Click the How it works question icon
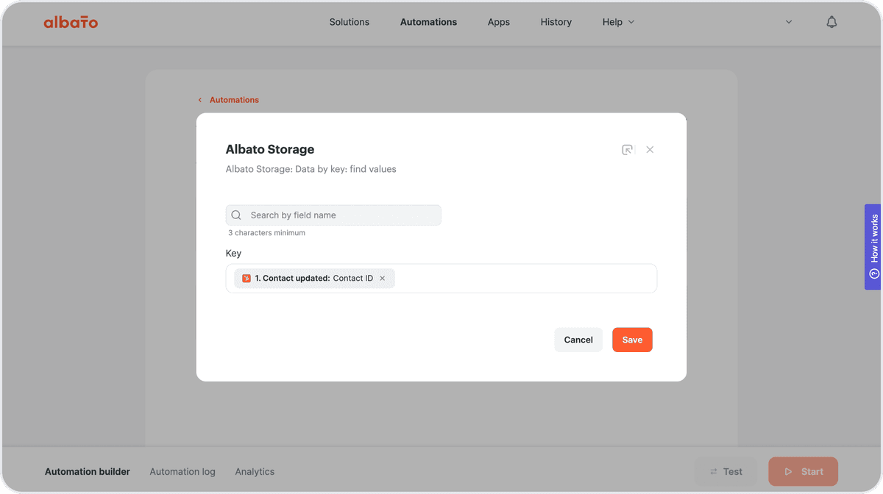 pos(874,273)
